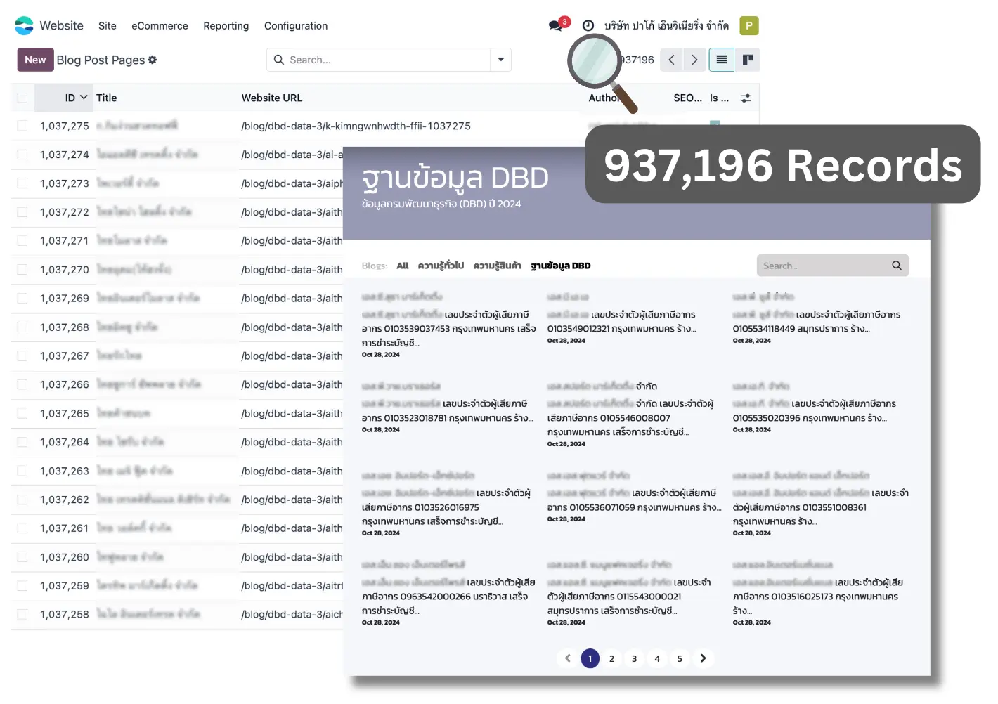Open the optional columns adjust icon
This screenshot has height=704, width=998.
point(746,98)
